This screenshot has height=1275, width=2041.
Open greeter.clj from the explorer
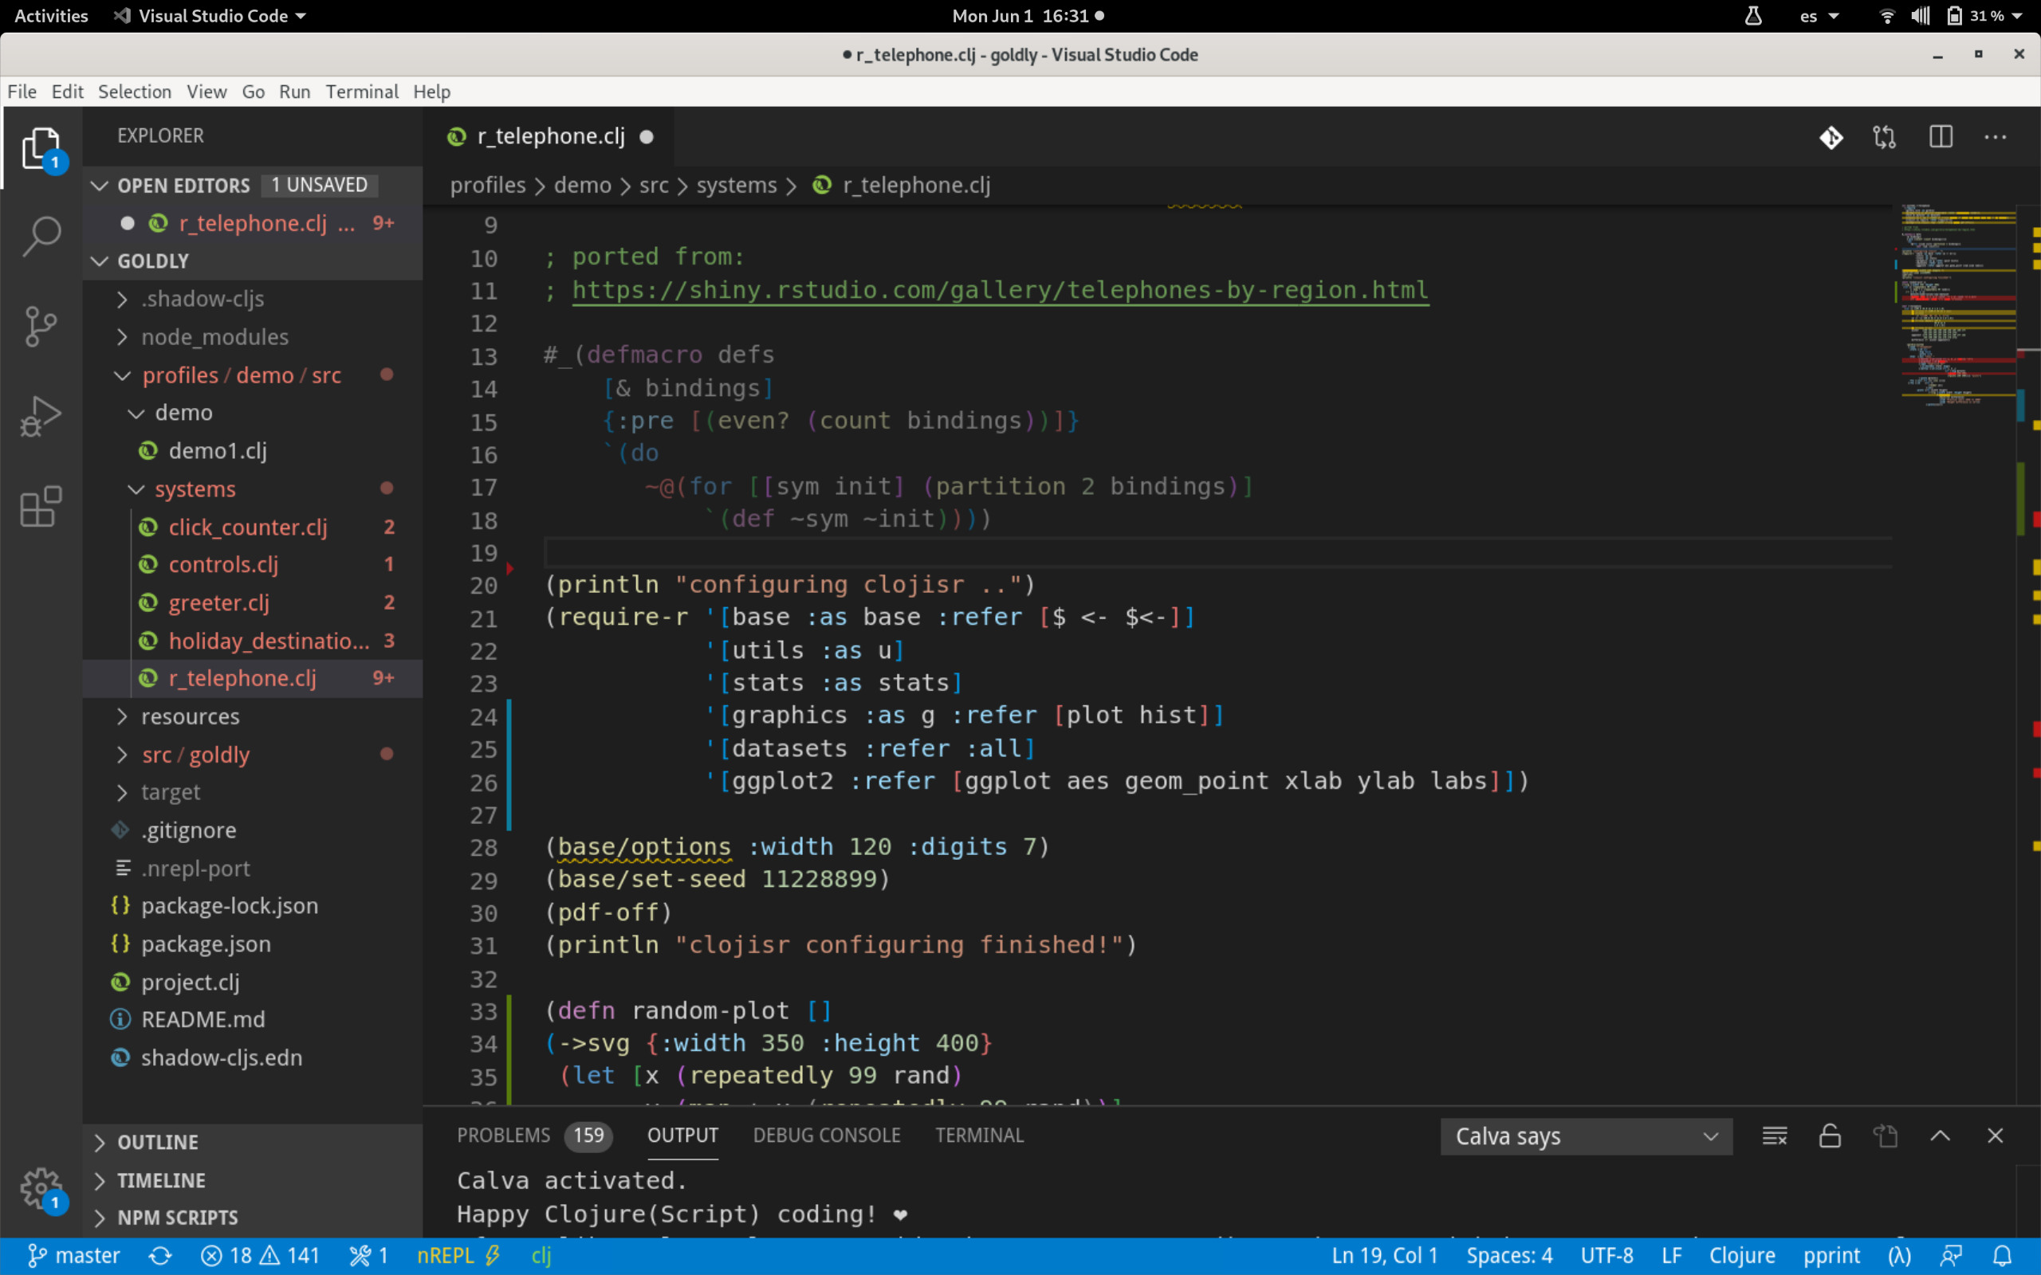click(x=218, y=602)
